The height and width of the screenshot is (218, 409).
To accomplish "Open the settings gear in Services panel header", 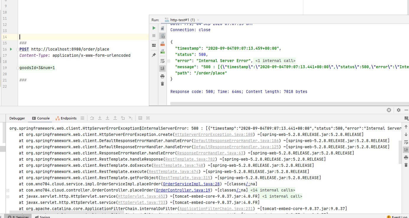I will click(399, 110).
